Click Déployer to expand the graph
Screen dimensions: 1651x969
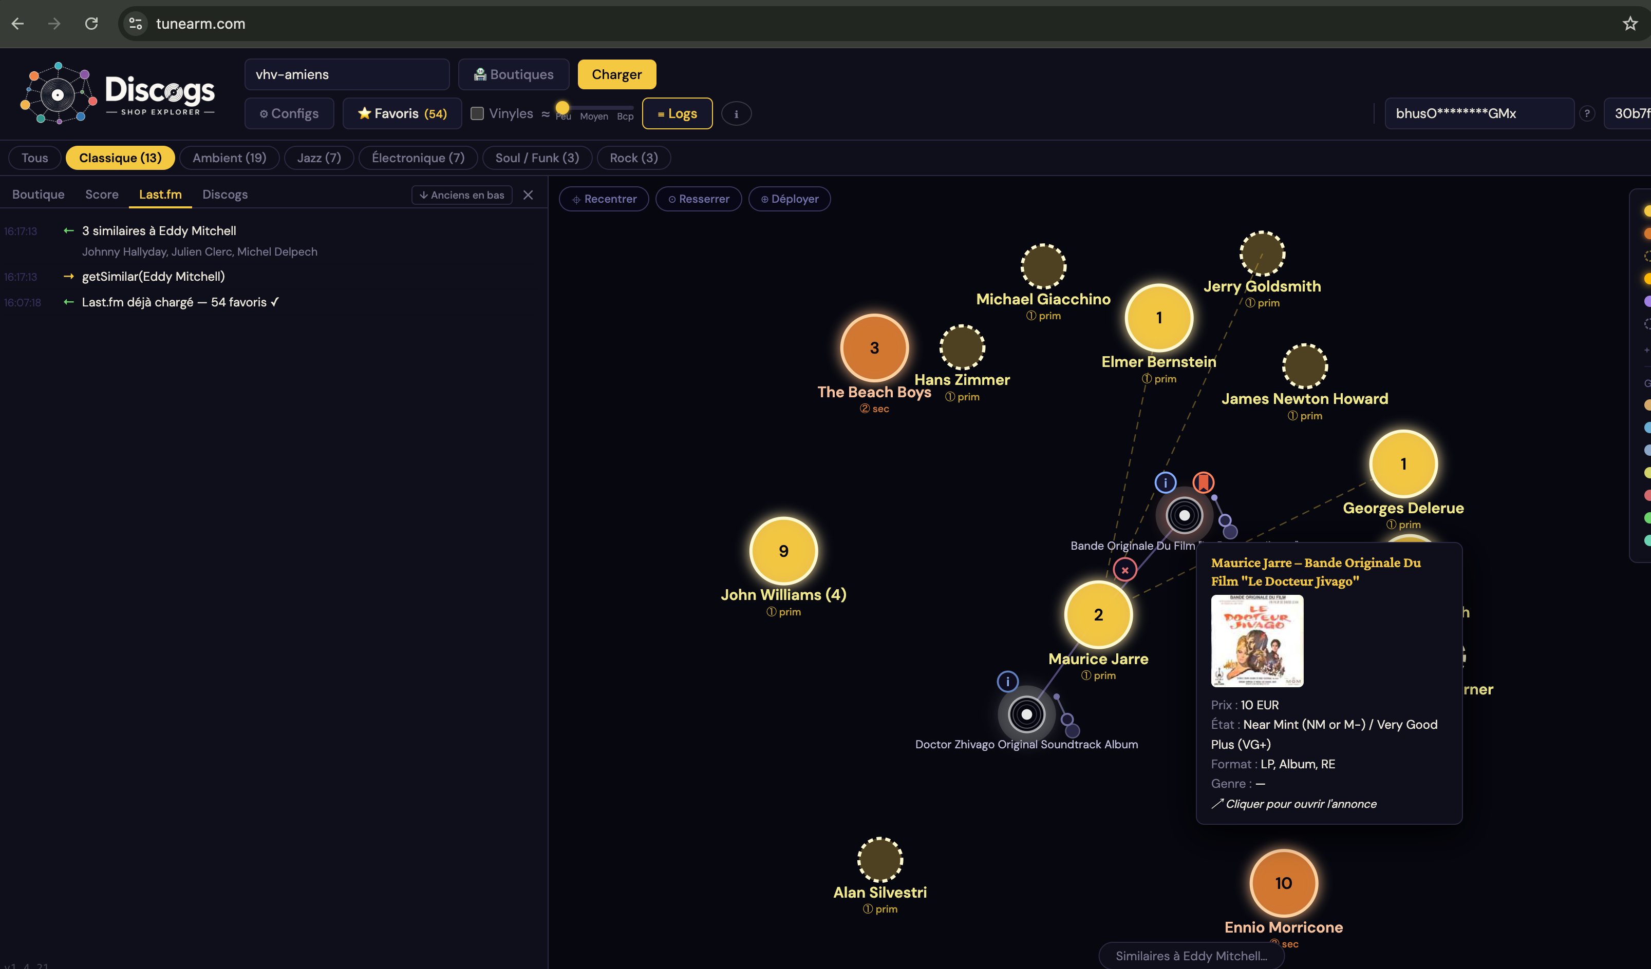790,199
